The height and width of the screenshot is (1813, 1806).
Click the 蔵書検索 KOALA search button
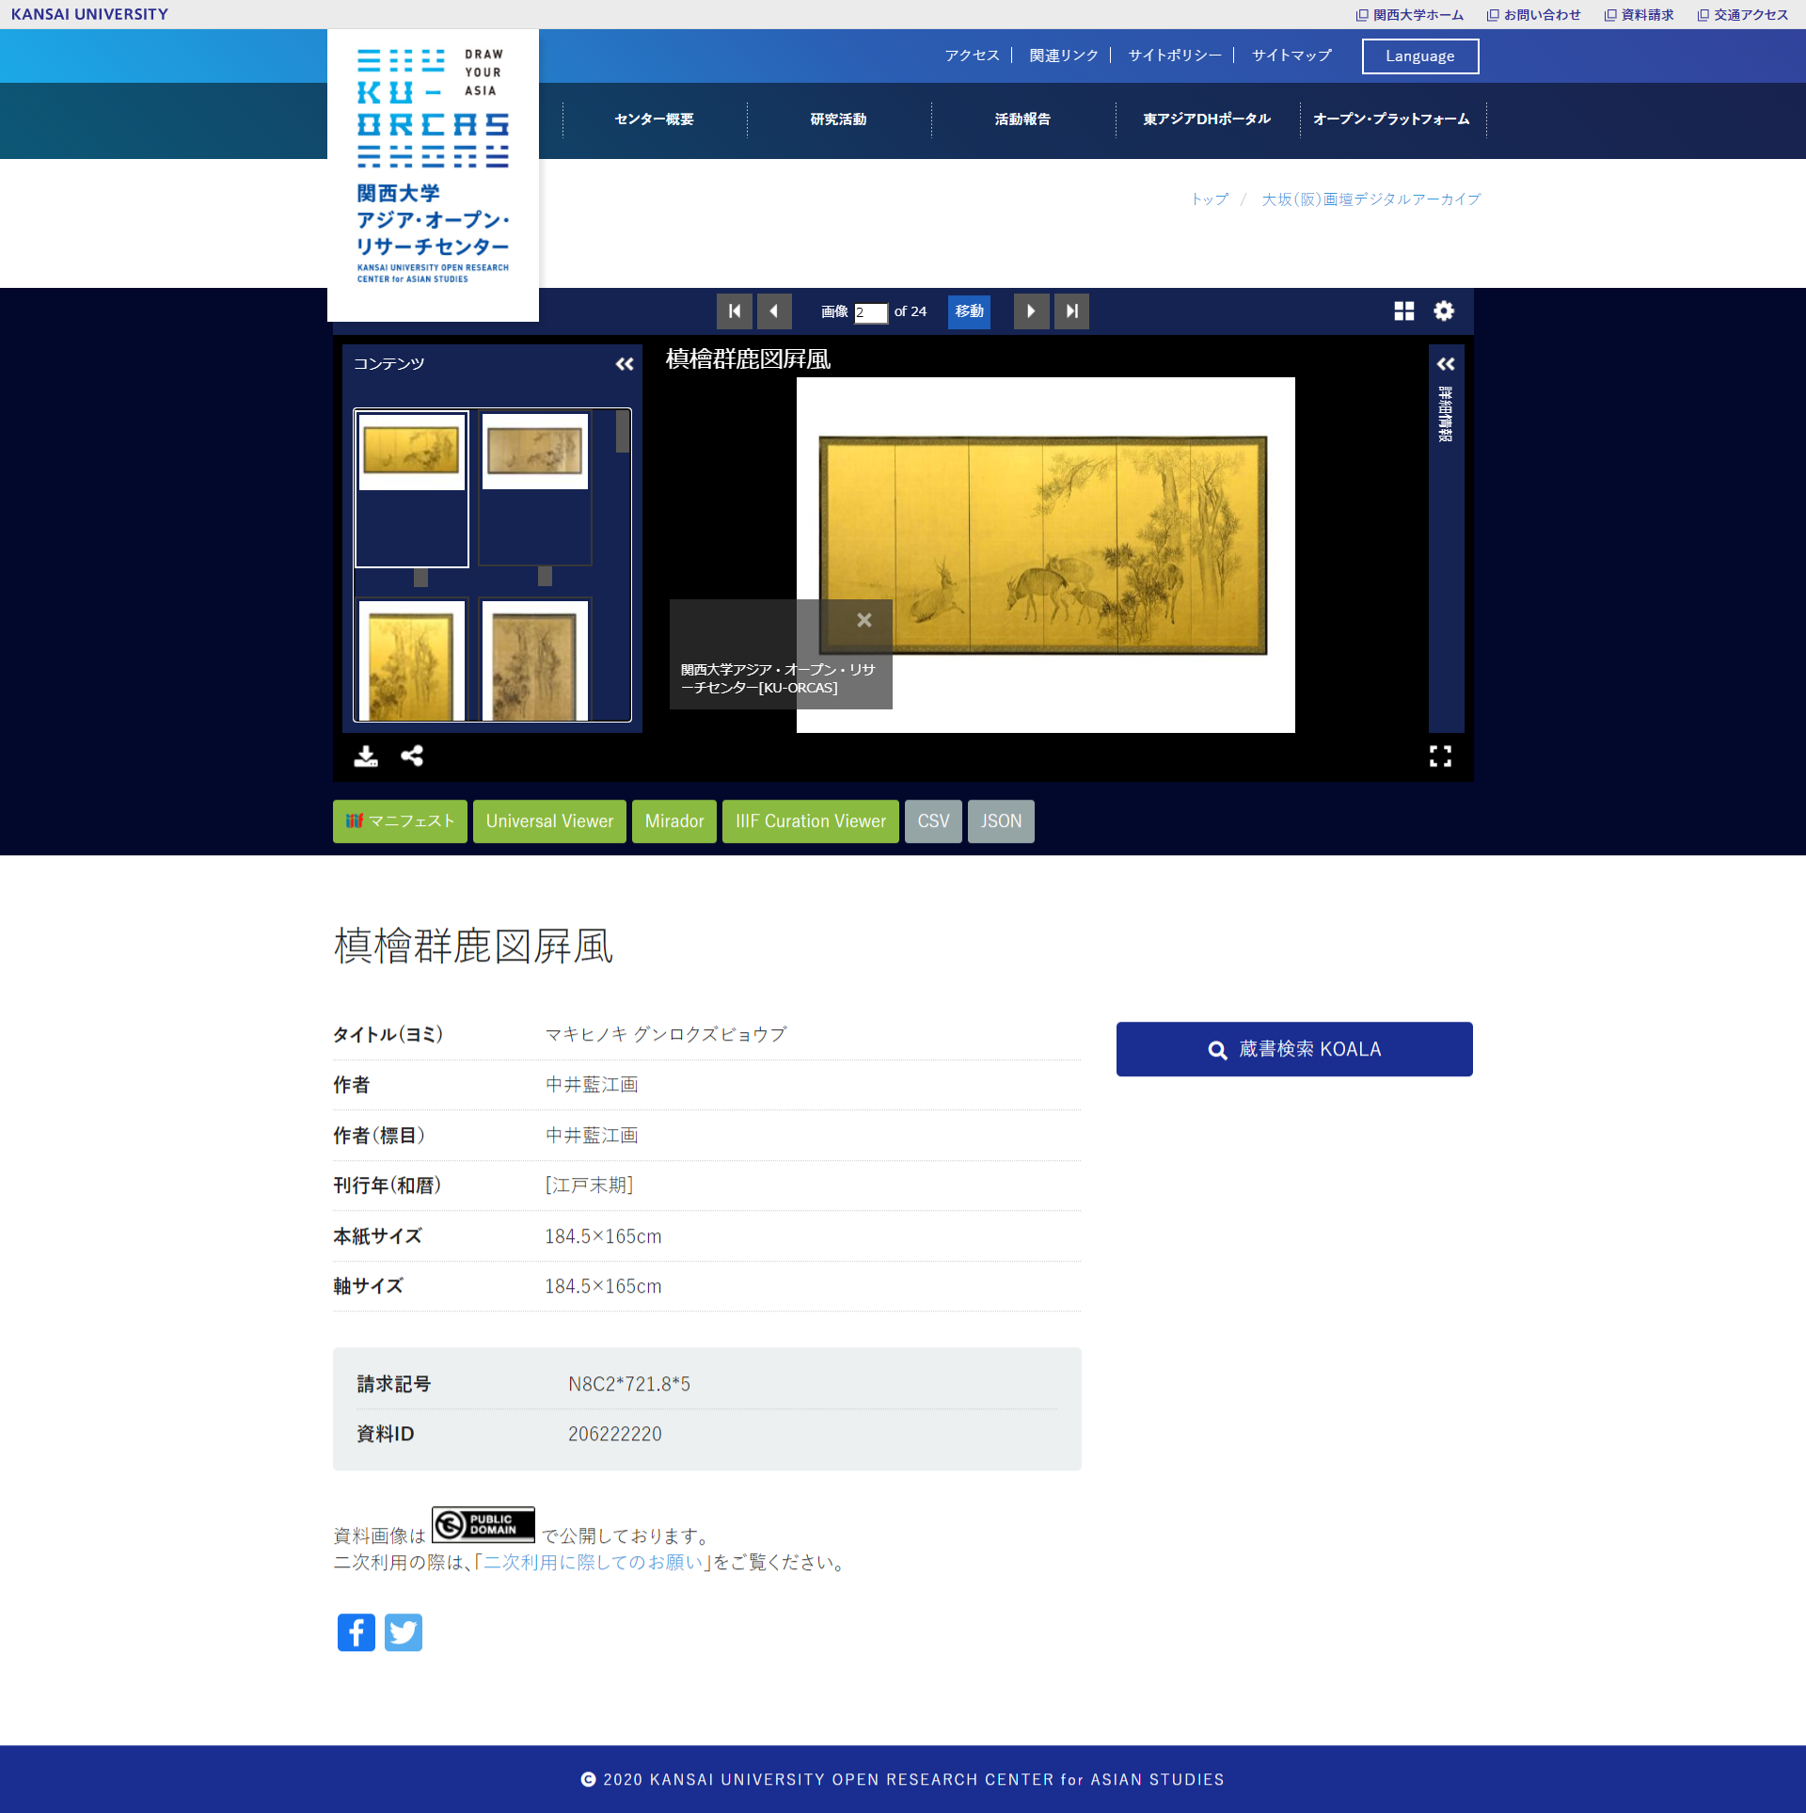tap(1294, 1049)
